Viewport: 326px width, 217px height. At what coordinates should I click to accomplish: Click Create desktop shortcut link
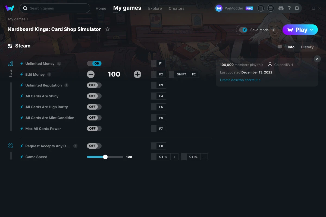240,80
